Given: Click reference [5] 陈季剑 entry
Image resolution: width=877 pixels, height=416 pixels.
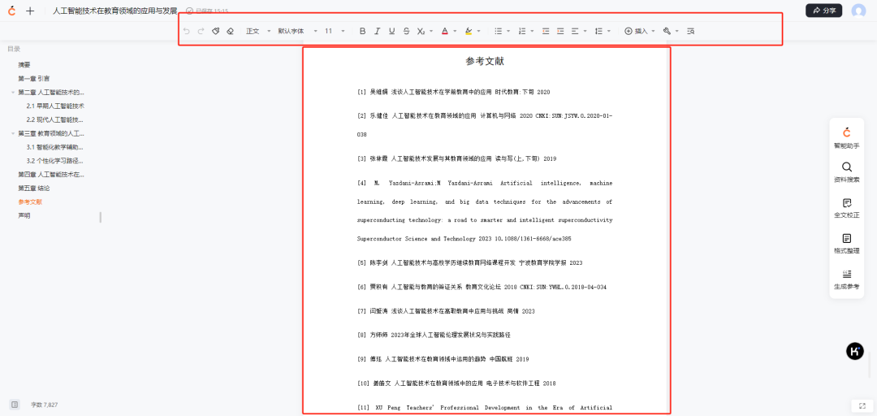Looking at the screenshot, I should (470, 262).
